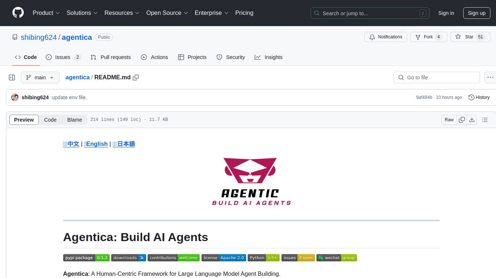
Task: Switch to the Issues tab
Action: point(63,57)
